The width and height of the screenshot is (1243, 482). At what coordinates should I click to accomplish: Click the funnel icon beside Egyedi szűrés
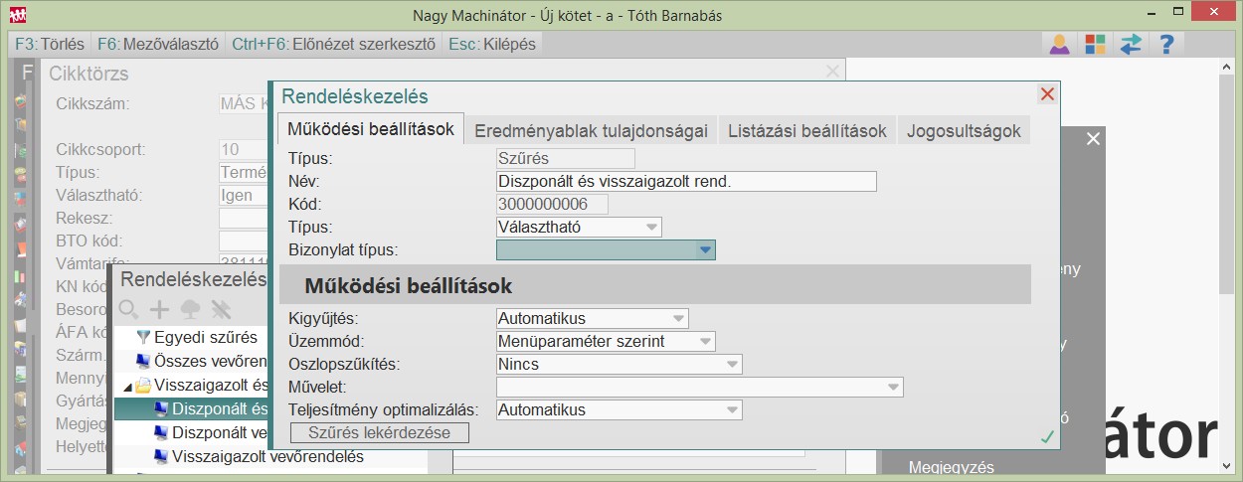point(142,337)
